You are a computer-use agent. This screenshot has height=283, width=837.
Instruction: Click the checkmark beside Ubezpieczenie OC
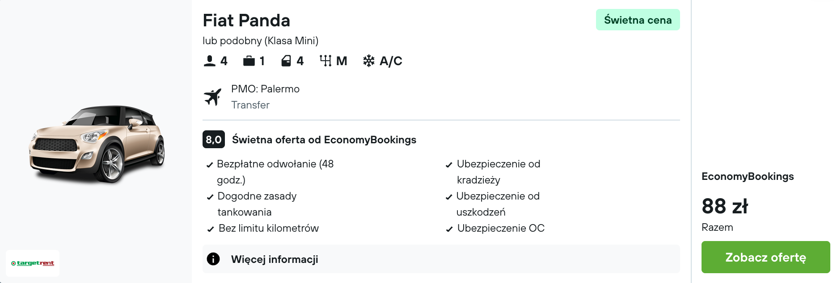click(449, 229)
